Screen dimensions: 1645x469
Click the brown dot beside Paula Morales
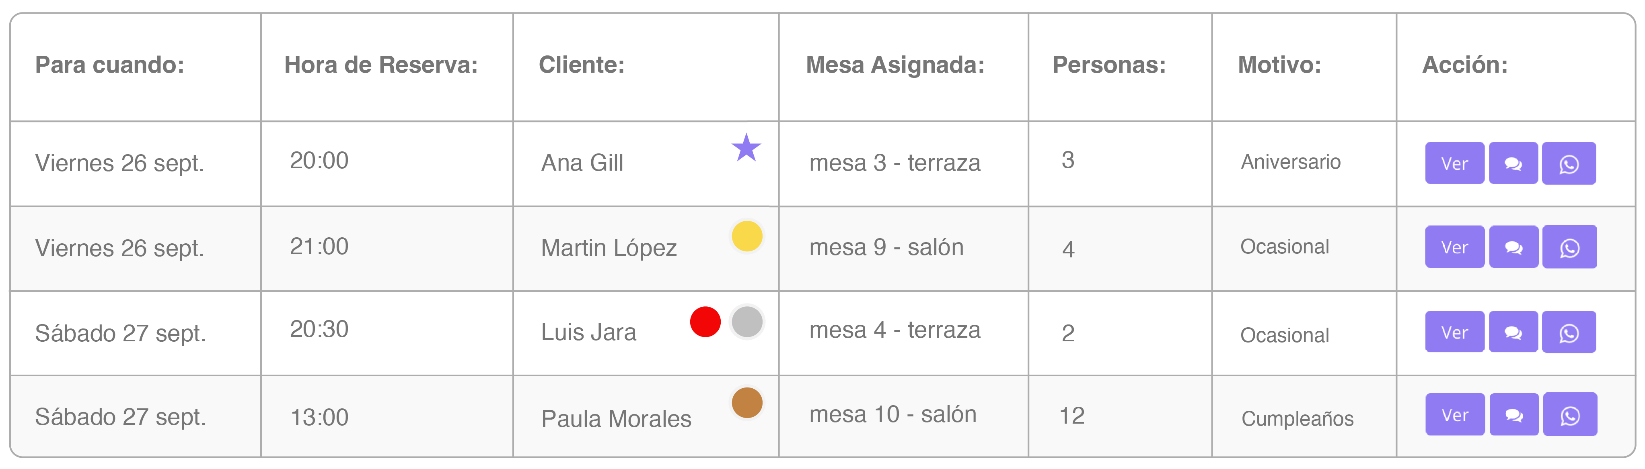(746, 403)
